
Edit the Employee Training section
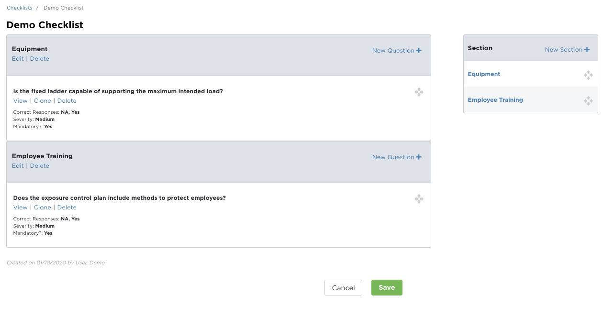tap(18, 166)
